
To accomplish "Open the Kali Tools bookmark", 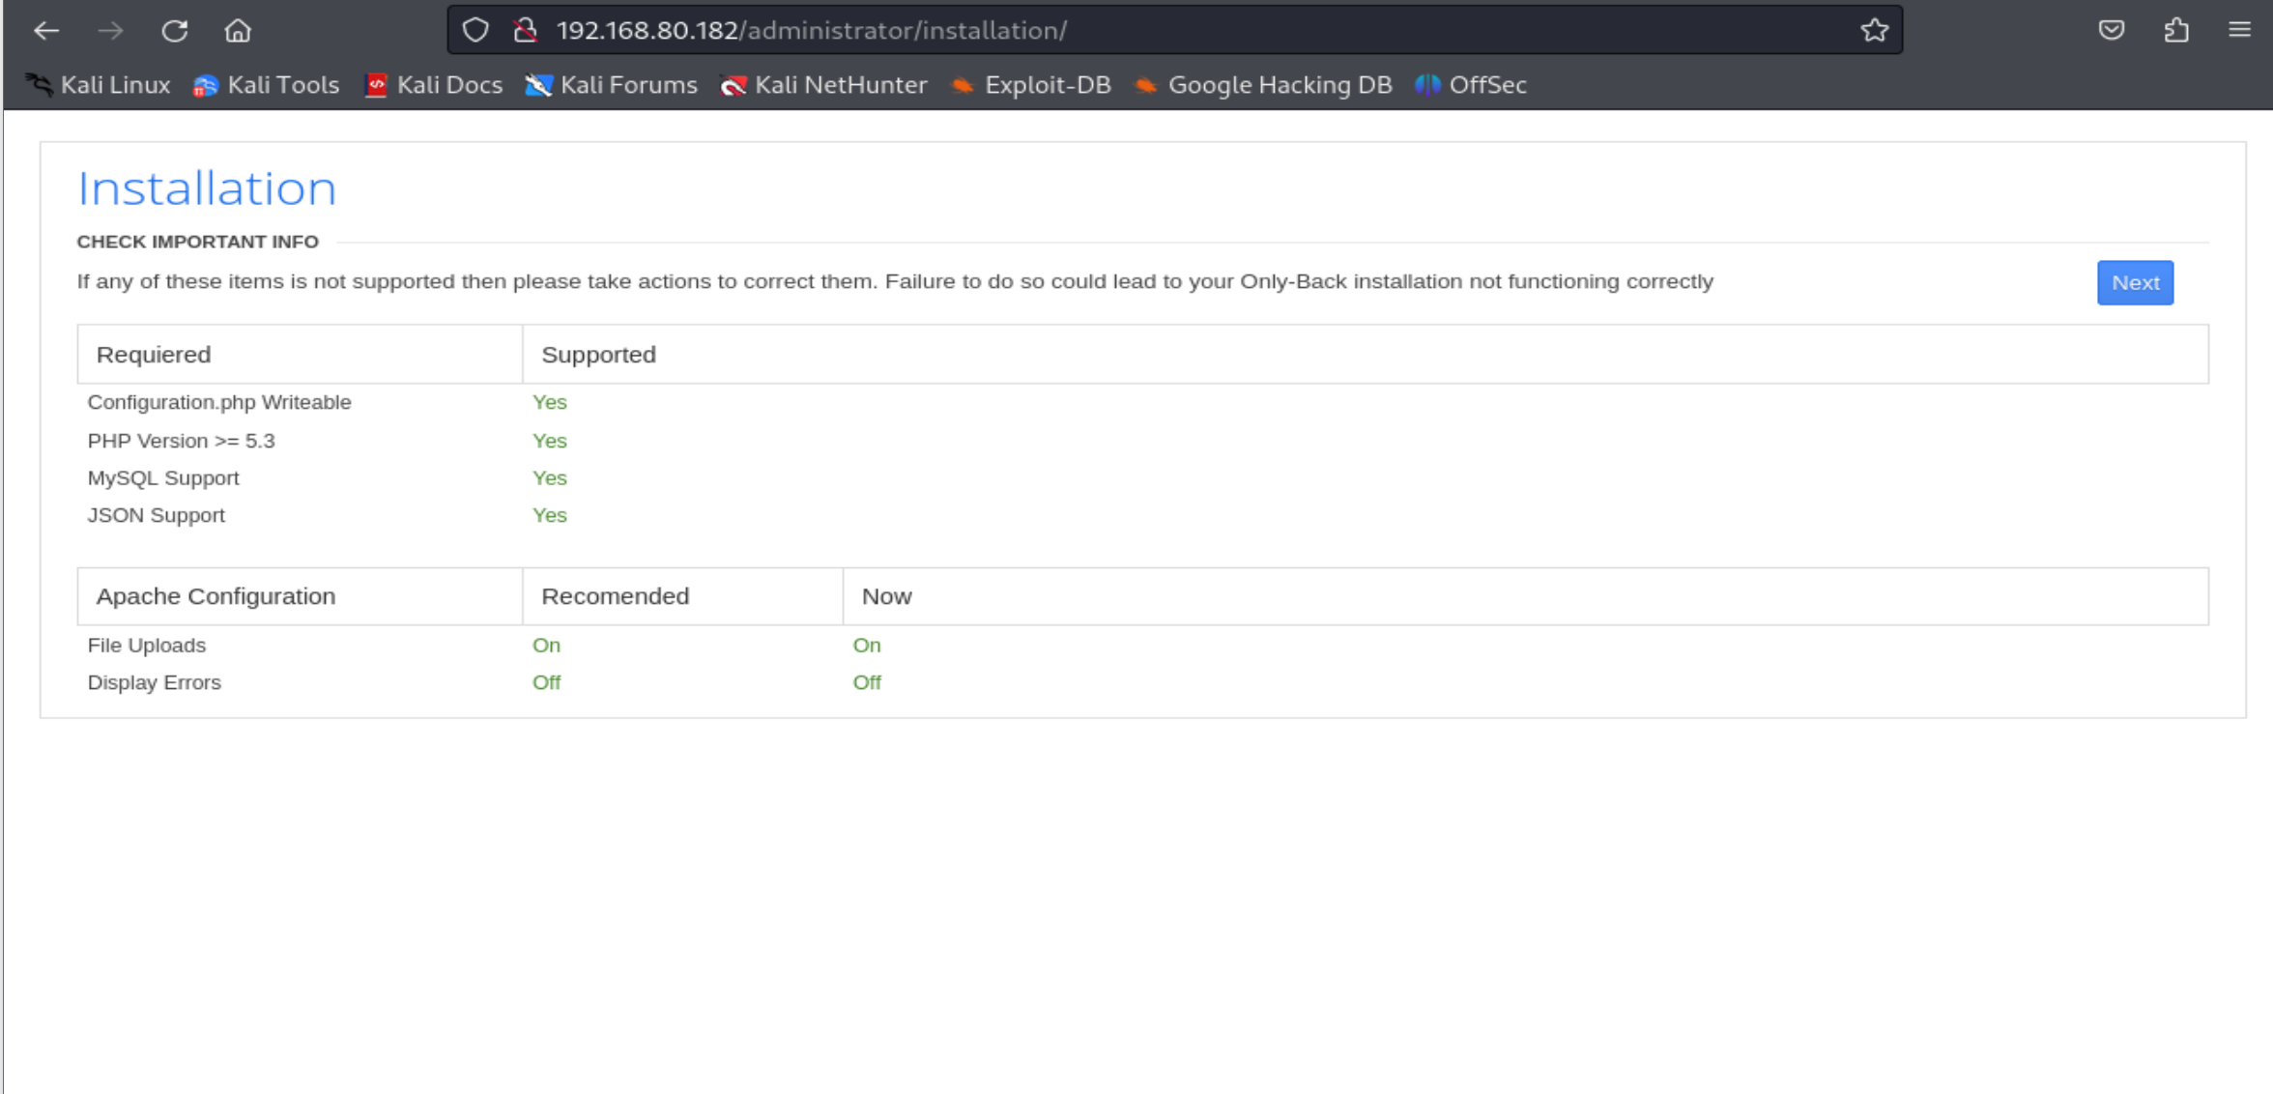I will [267, 85].
